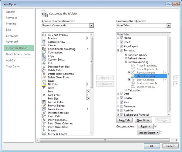Open the Customize the Ribbon Main Tabs dropdown

tap(169, 25)
